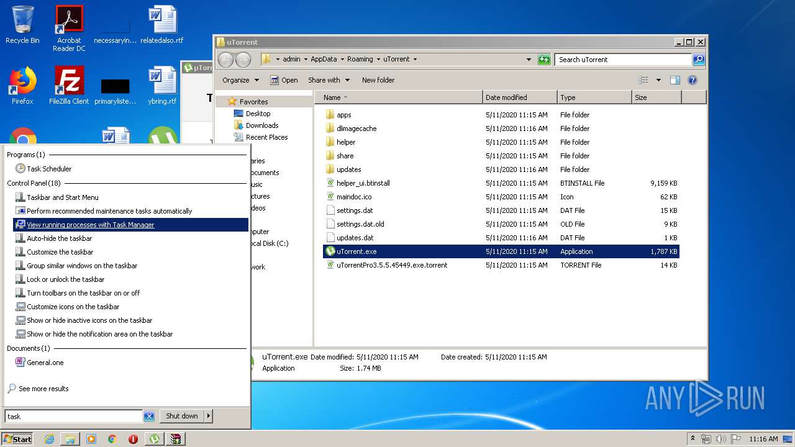The height and width of the screenshot is (447, 795).
Task: Expand the arrow after uTorrent in address bar
Action: click(415, 60)
